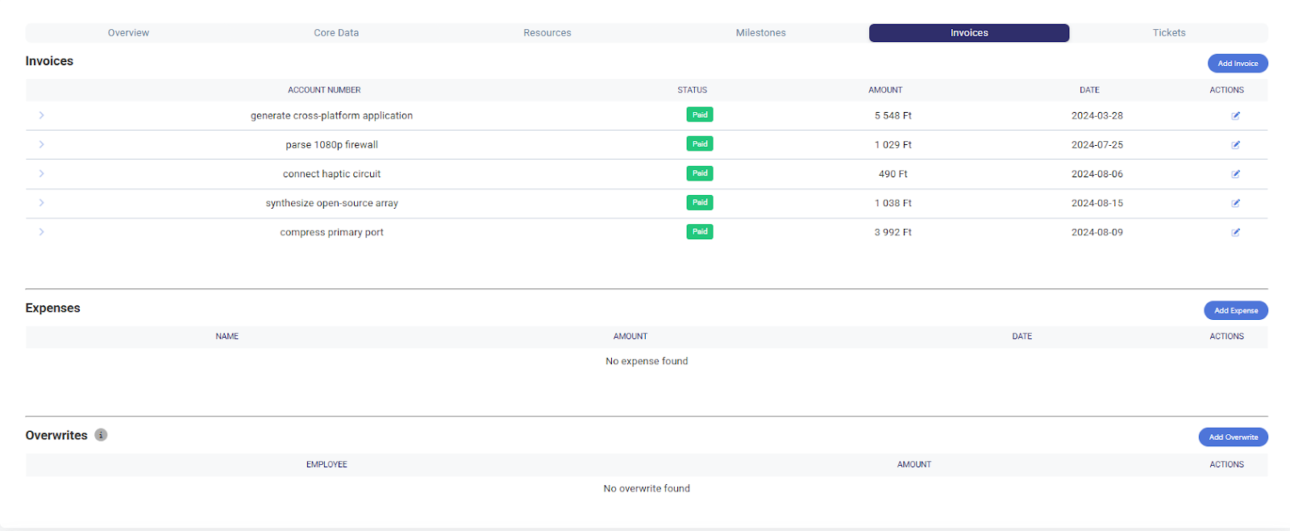Switch to the Overview tab
This screenshot has width=1290, height=531.
[x=128, y=33]
